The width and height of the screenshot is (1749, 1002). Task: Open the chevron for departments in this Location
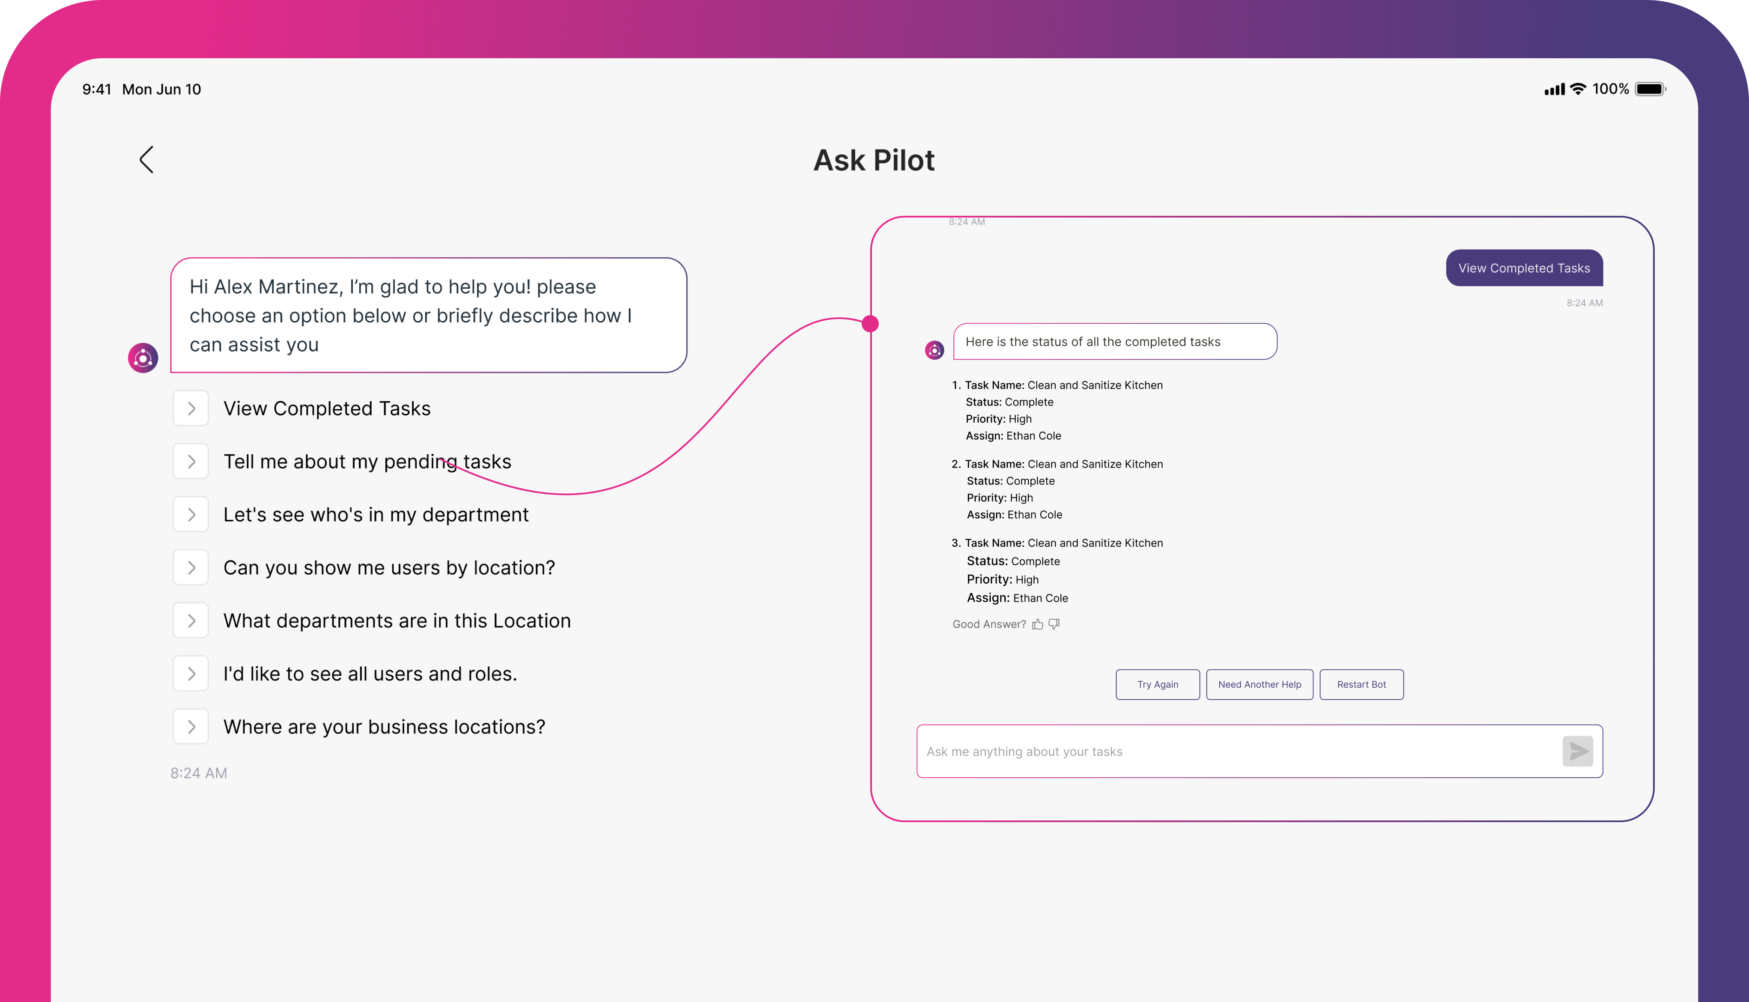(x=191, y=621)
